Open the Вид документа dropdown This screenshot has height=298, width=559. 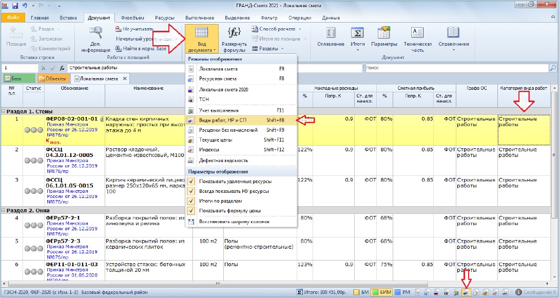201,38
